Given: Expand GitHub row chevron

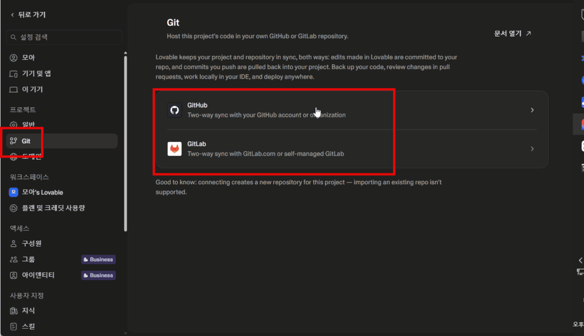Looking at the screenshot, I should click(x=532, y=110).
